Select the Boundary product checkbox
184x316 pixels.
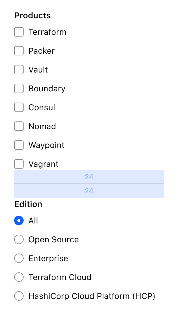[19, 88]
